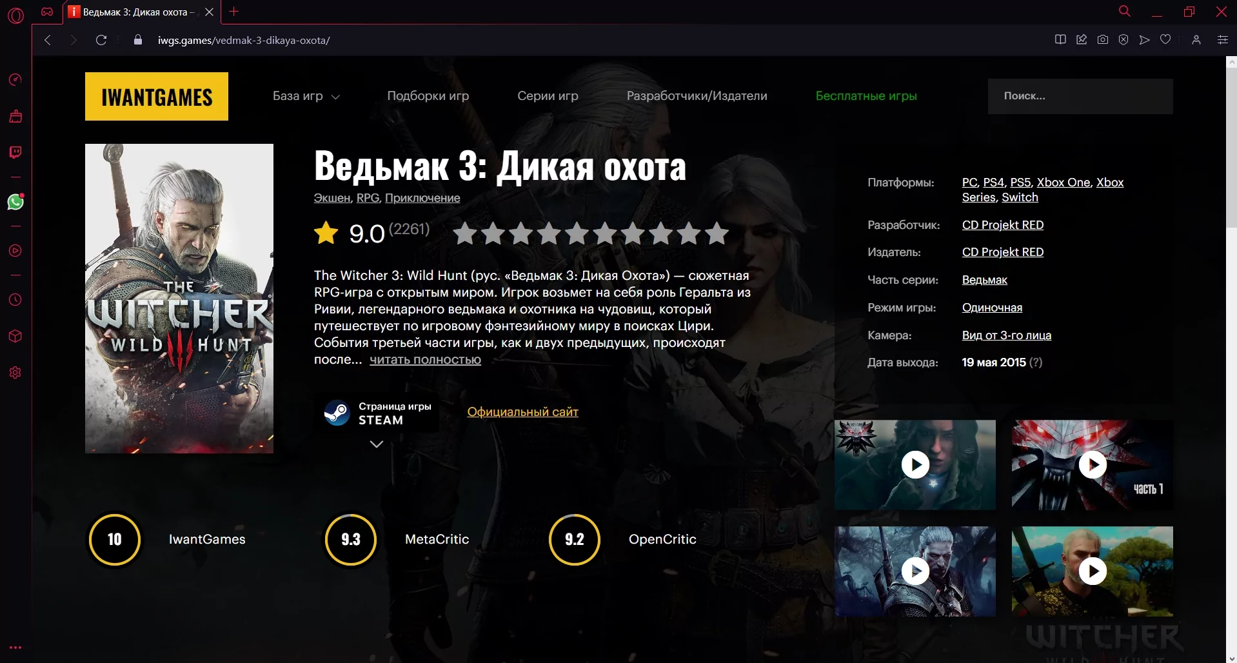Image resolution: width=1237 pixels, height=663 pixels.
Task: Open sidebar three-dots setup menu
Action: tap(15, 647)
